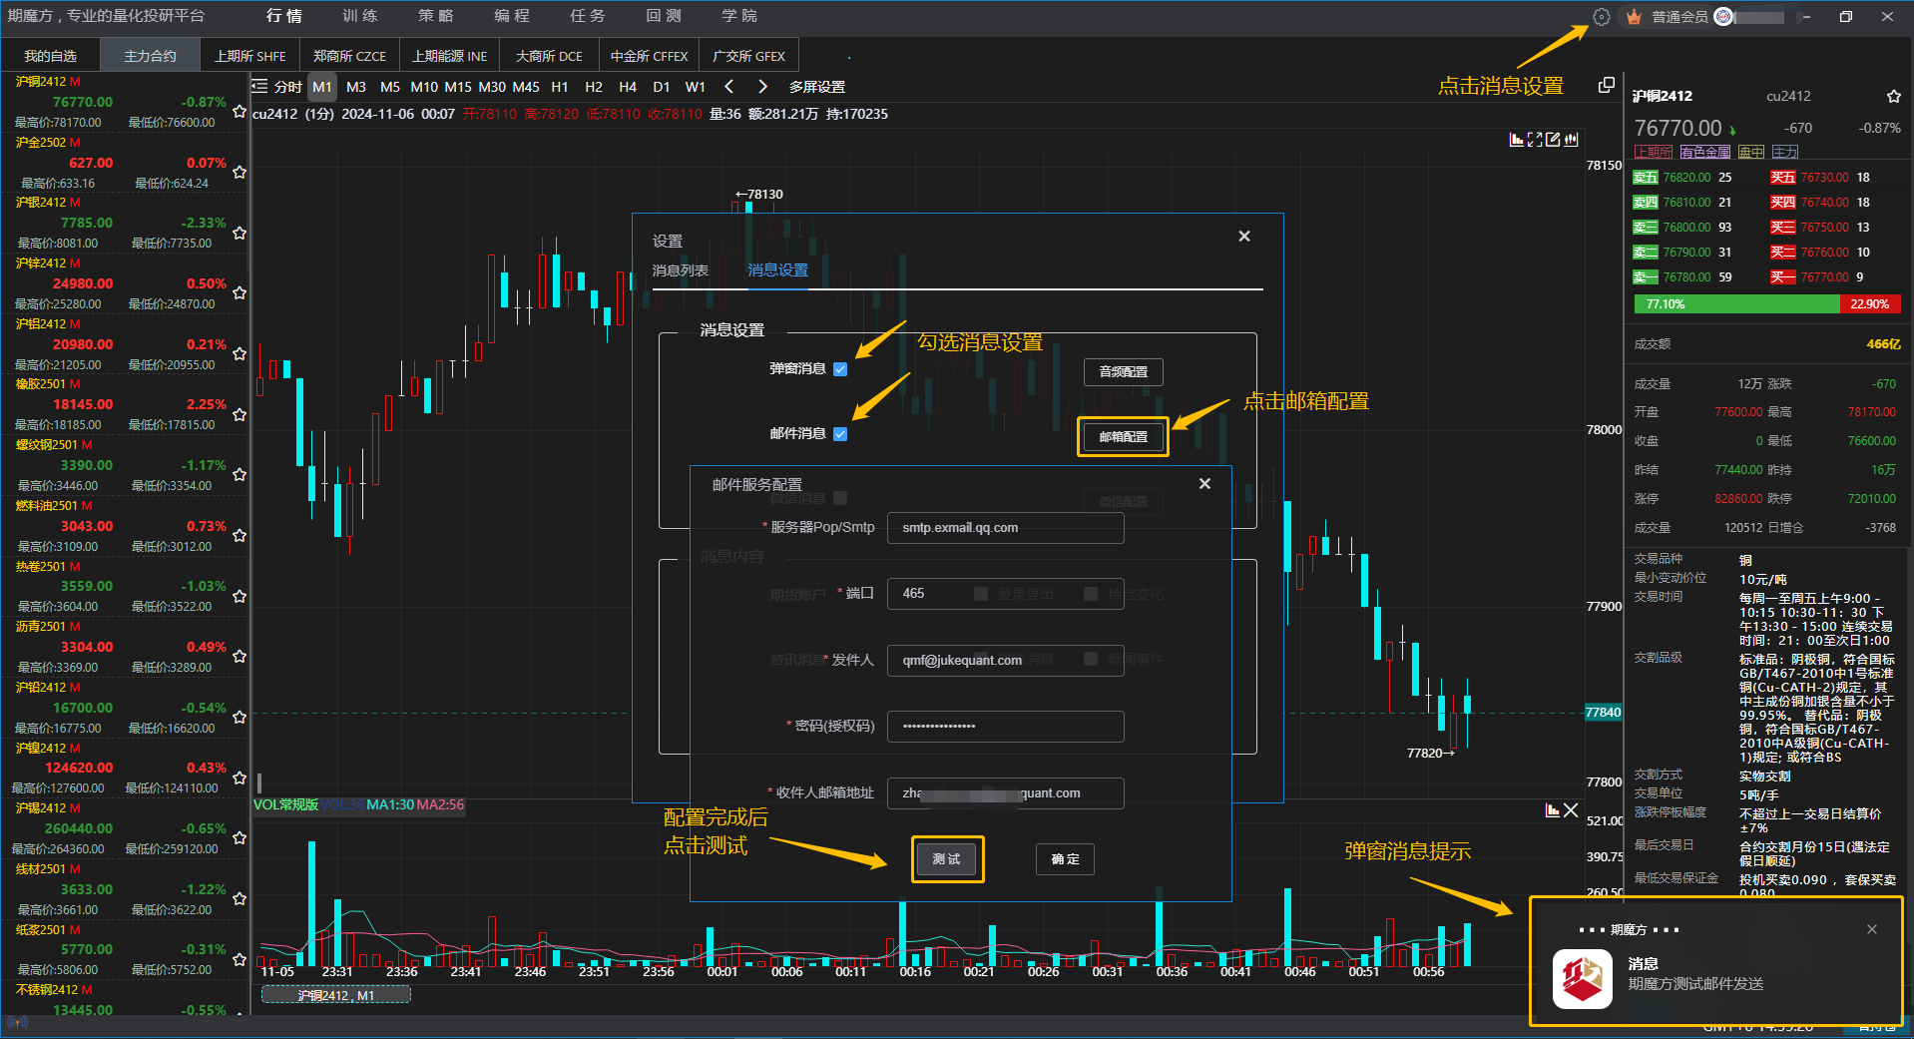1914x1039 pixels.
Task: Click the 端口 input field
Action: (x=1005, y=594)
